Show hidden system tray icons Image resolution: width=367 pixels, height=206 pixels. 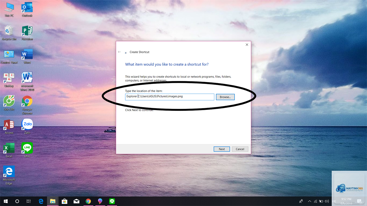click(x=309, y=201)
